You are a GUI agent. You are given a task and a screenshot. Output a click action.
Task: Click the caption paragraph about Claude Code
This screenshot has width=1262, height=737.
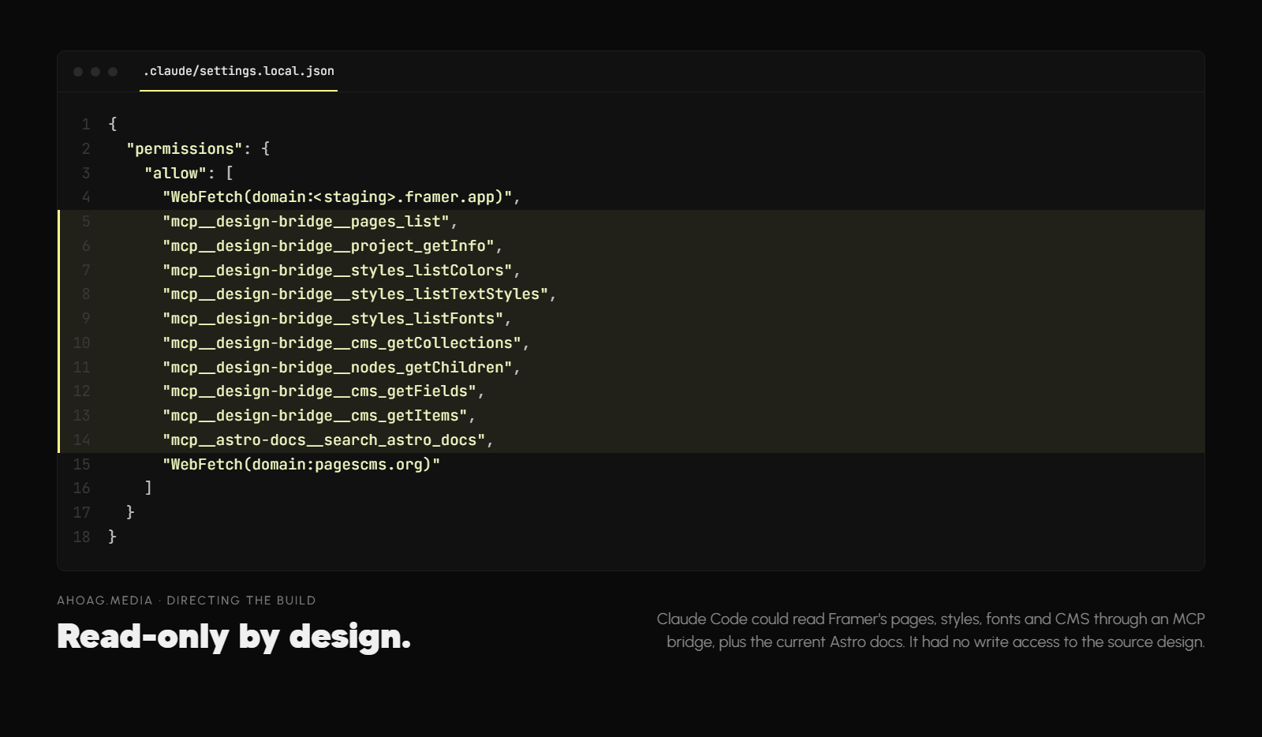tap(931, 630)
